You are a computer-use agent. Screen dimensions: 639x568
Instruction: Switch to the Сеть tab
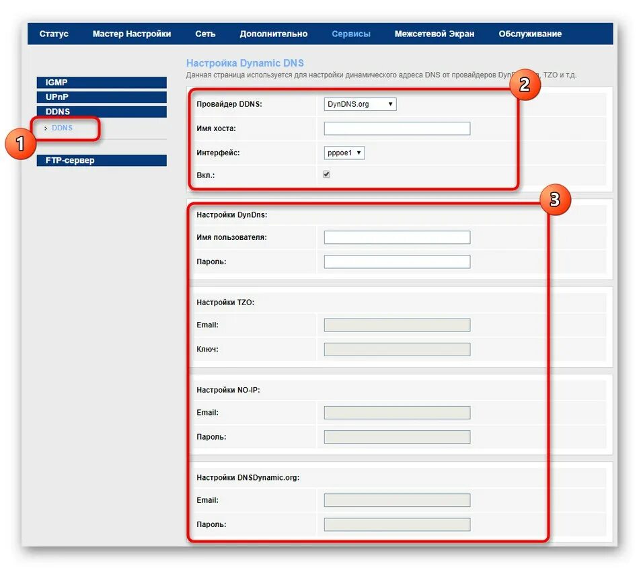tap(205, 34)
